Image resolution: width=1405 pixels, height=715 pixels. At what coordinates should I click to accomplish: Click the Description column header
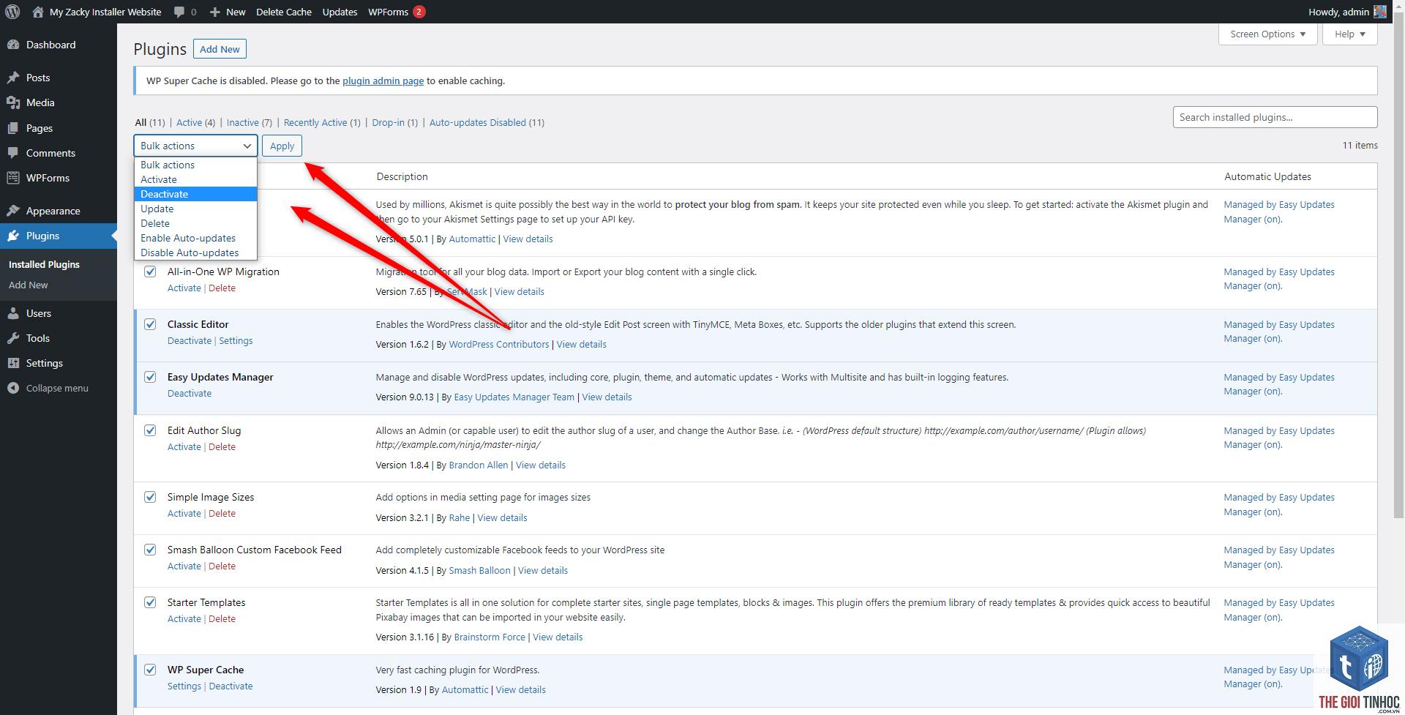click(402, 176)
